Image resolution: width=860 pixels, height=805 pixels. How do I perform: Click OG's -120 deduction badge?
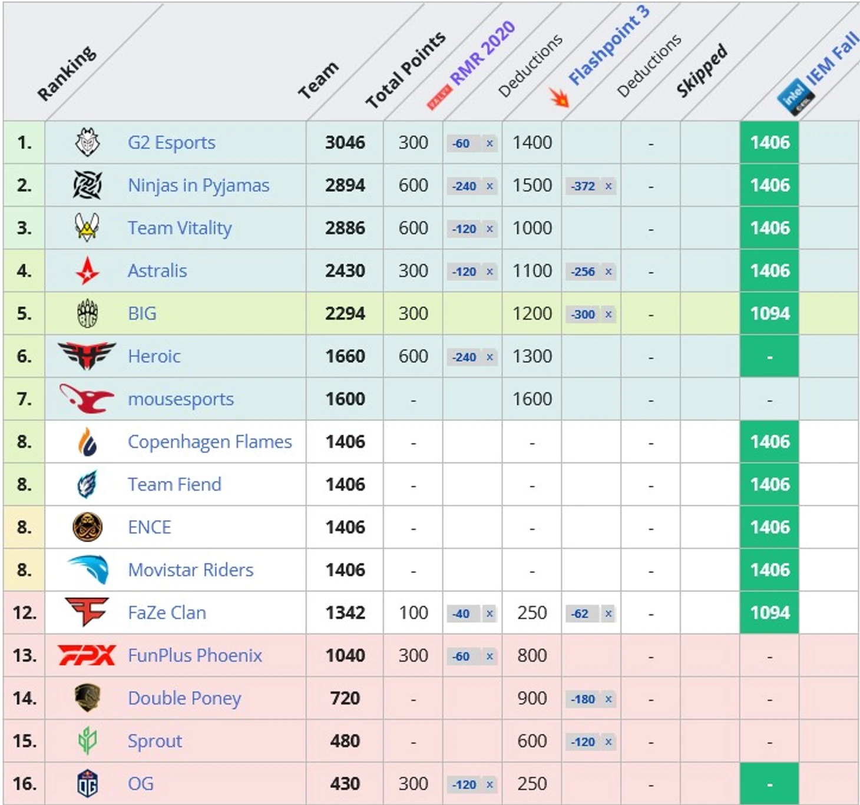pos(471,784)
